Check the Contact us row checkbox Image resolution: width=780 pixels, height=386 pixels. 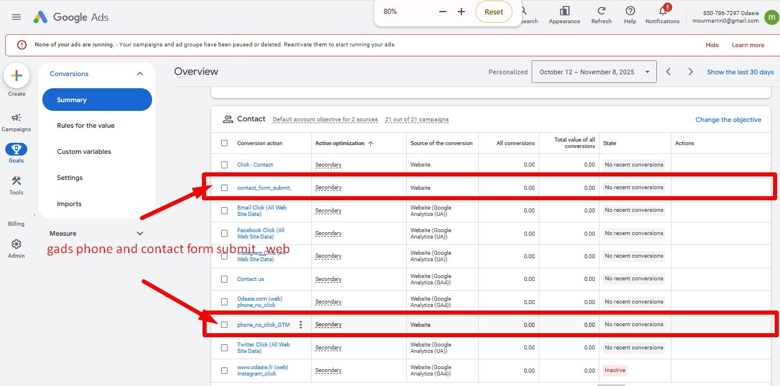click(x=225, y=279)
